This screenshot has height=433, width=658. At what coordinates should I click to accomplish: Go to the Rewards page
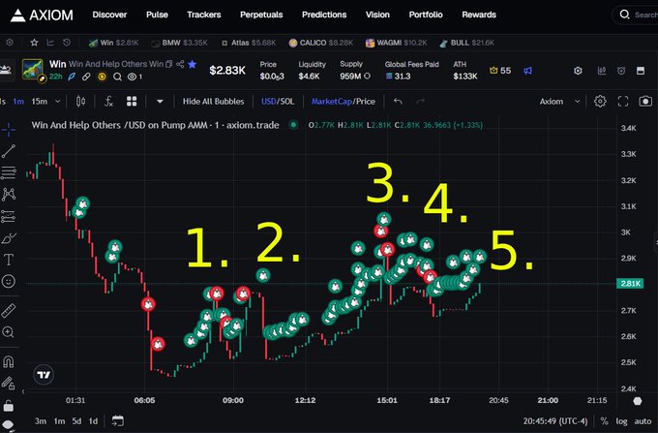479,15
